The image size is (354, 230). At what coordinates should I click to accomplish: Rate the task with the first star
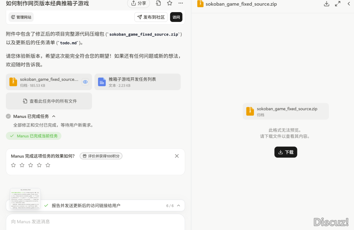[13, 165]
